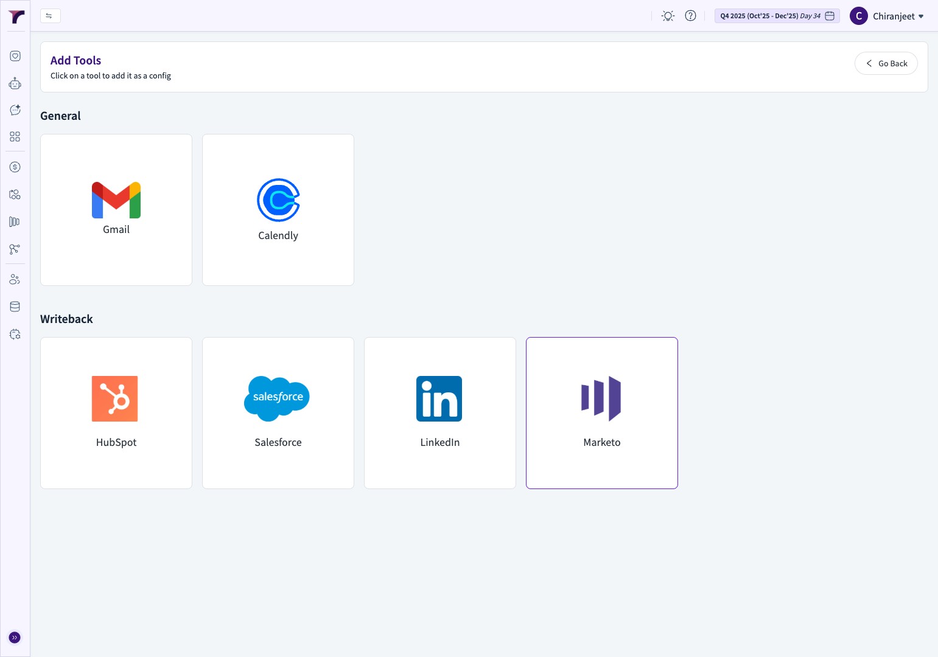Open the branching workflow sidebar icon

tap(15, 249)
